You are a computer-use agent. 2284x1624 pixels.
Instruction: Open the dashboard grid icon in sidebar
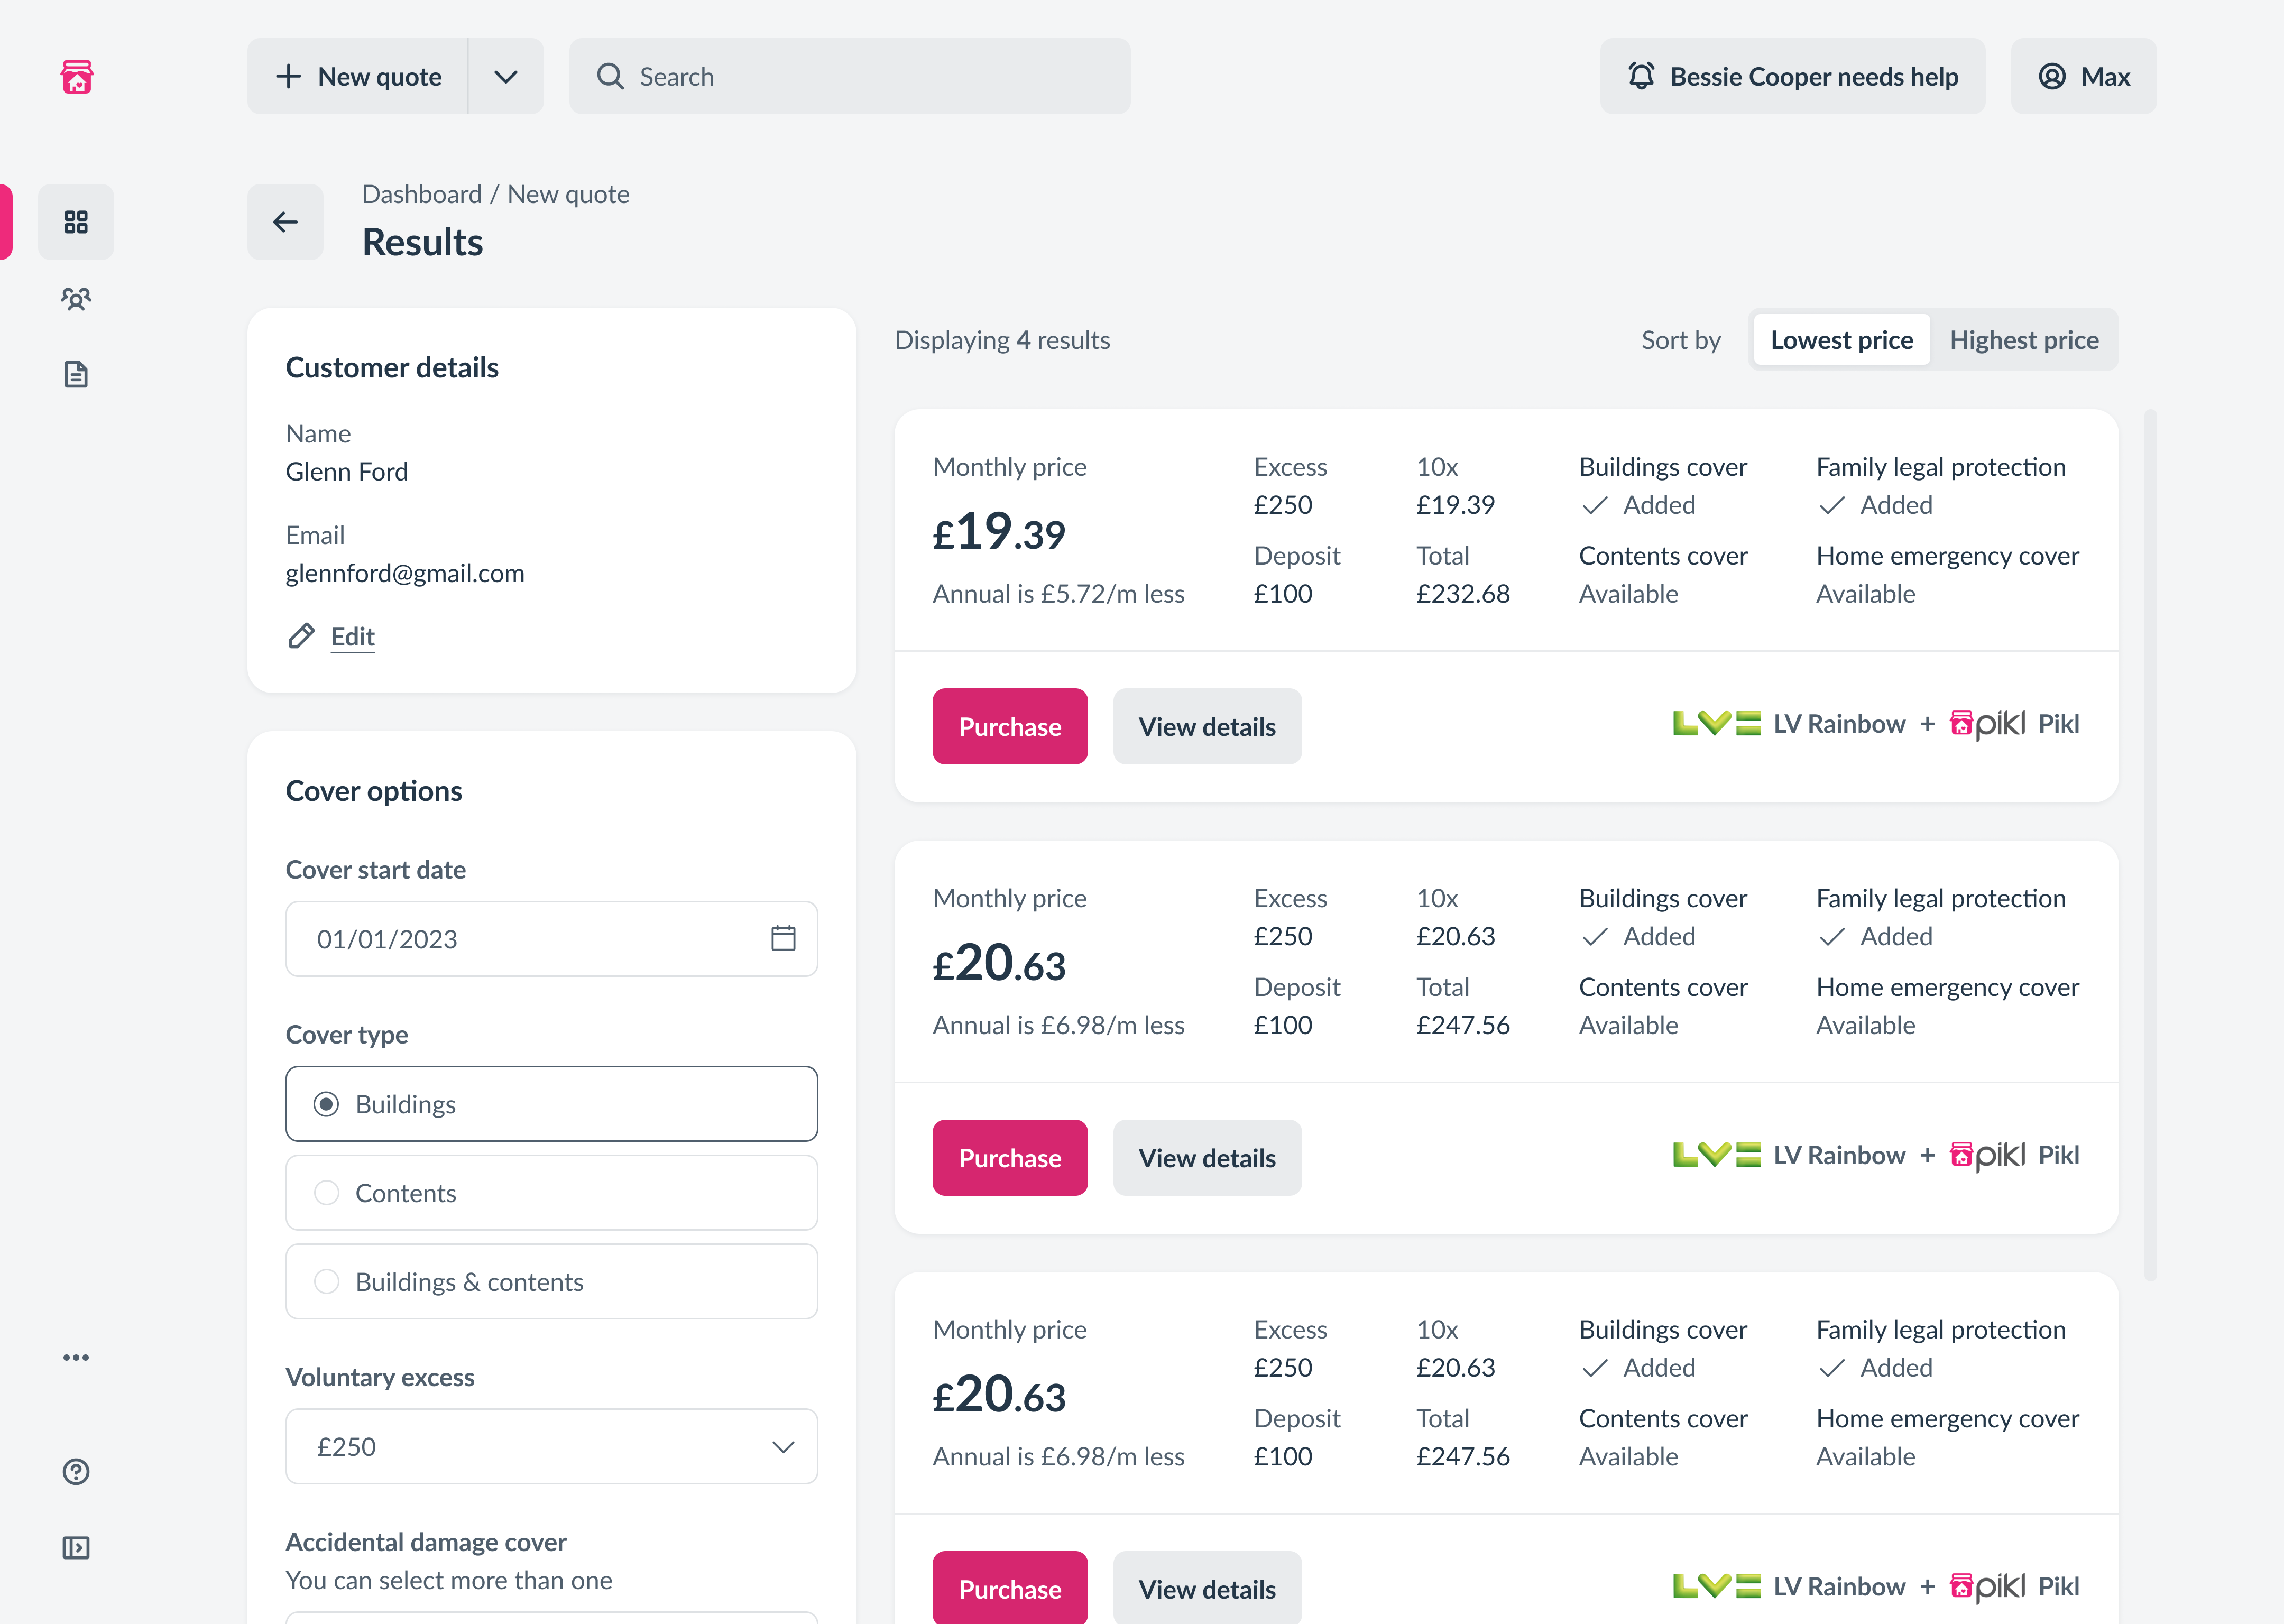click(76, 222)
